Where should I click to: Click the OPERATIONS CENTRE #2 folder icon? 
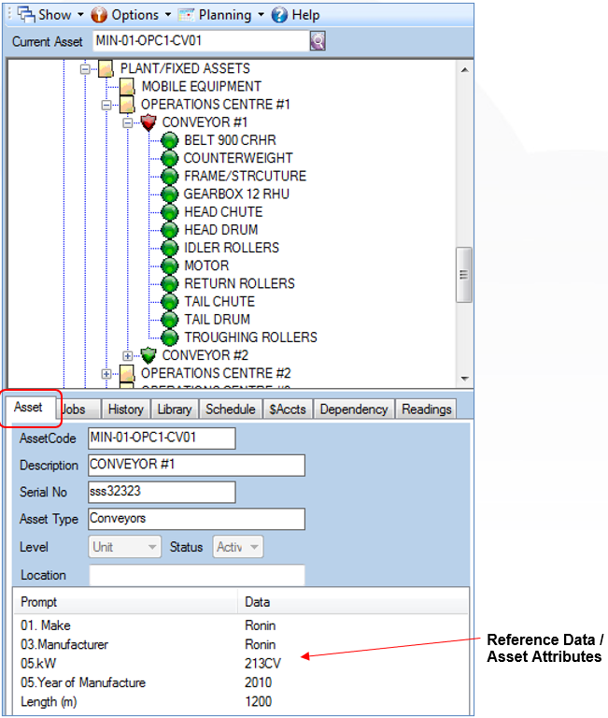click(127, 373)
